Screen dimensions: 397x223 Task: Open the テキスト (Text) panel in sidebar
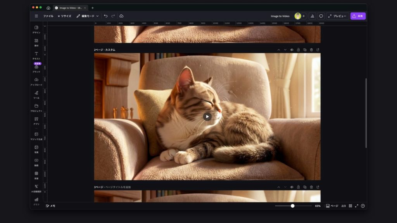(x=36, y=55)
